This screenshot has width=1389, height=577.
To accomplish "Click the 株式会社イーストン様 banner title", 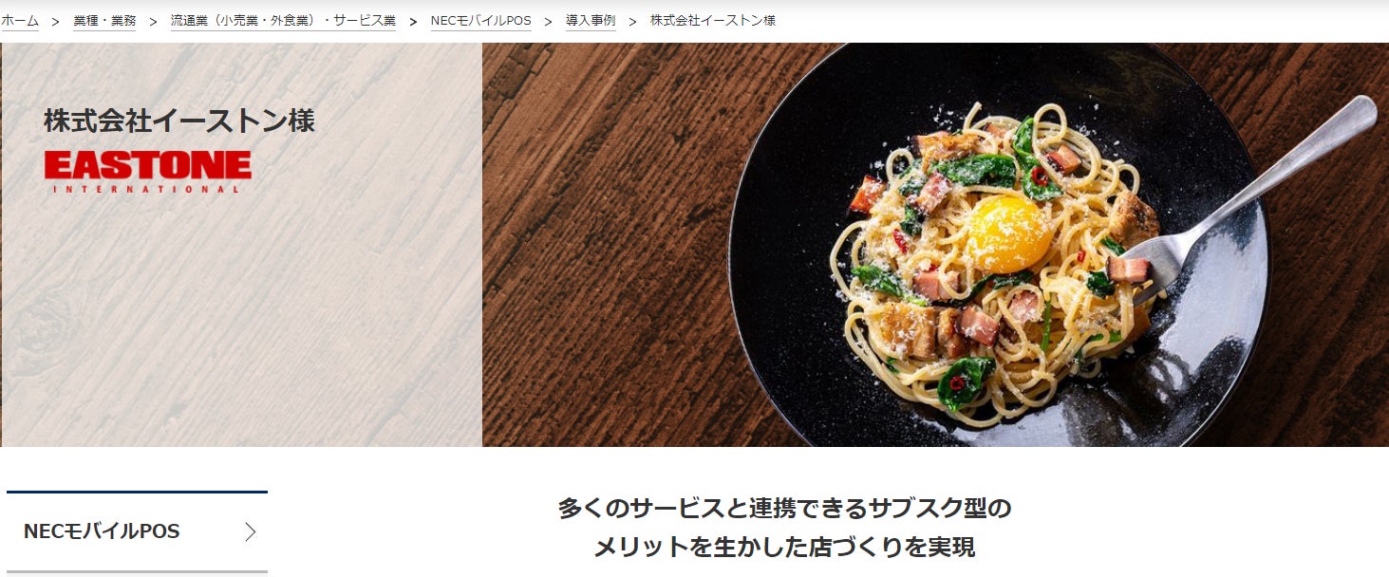I will tap(179, 121).
